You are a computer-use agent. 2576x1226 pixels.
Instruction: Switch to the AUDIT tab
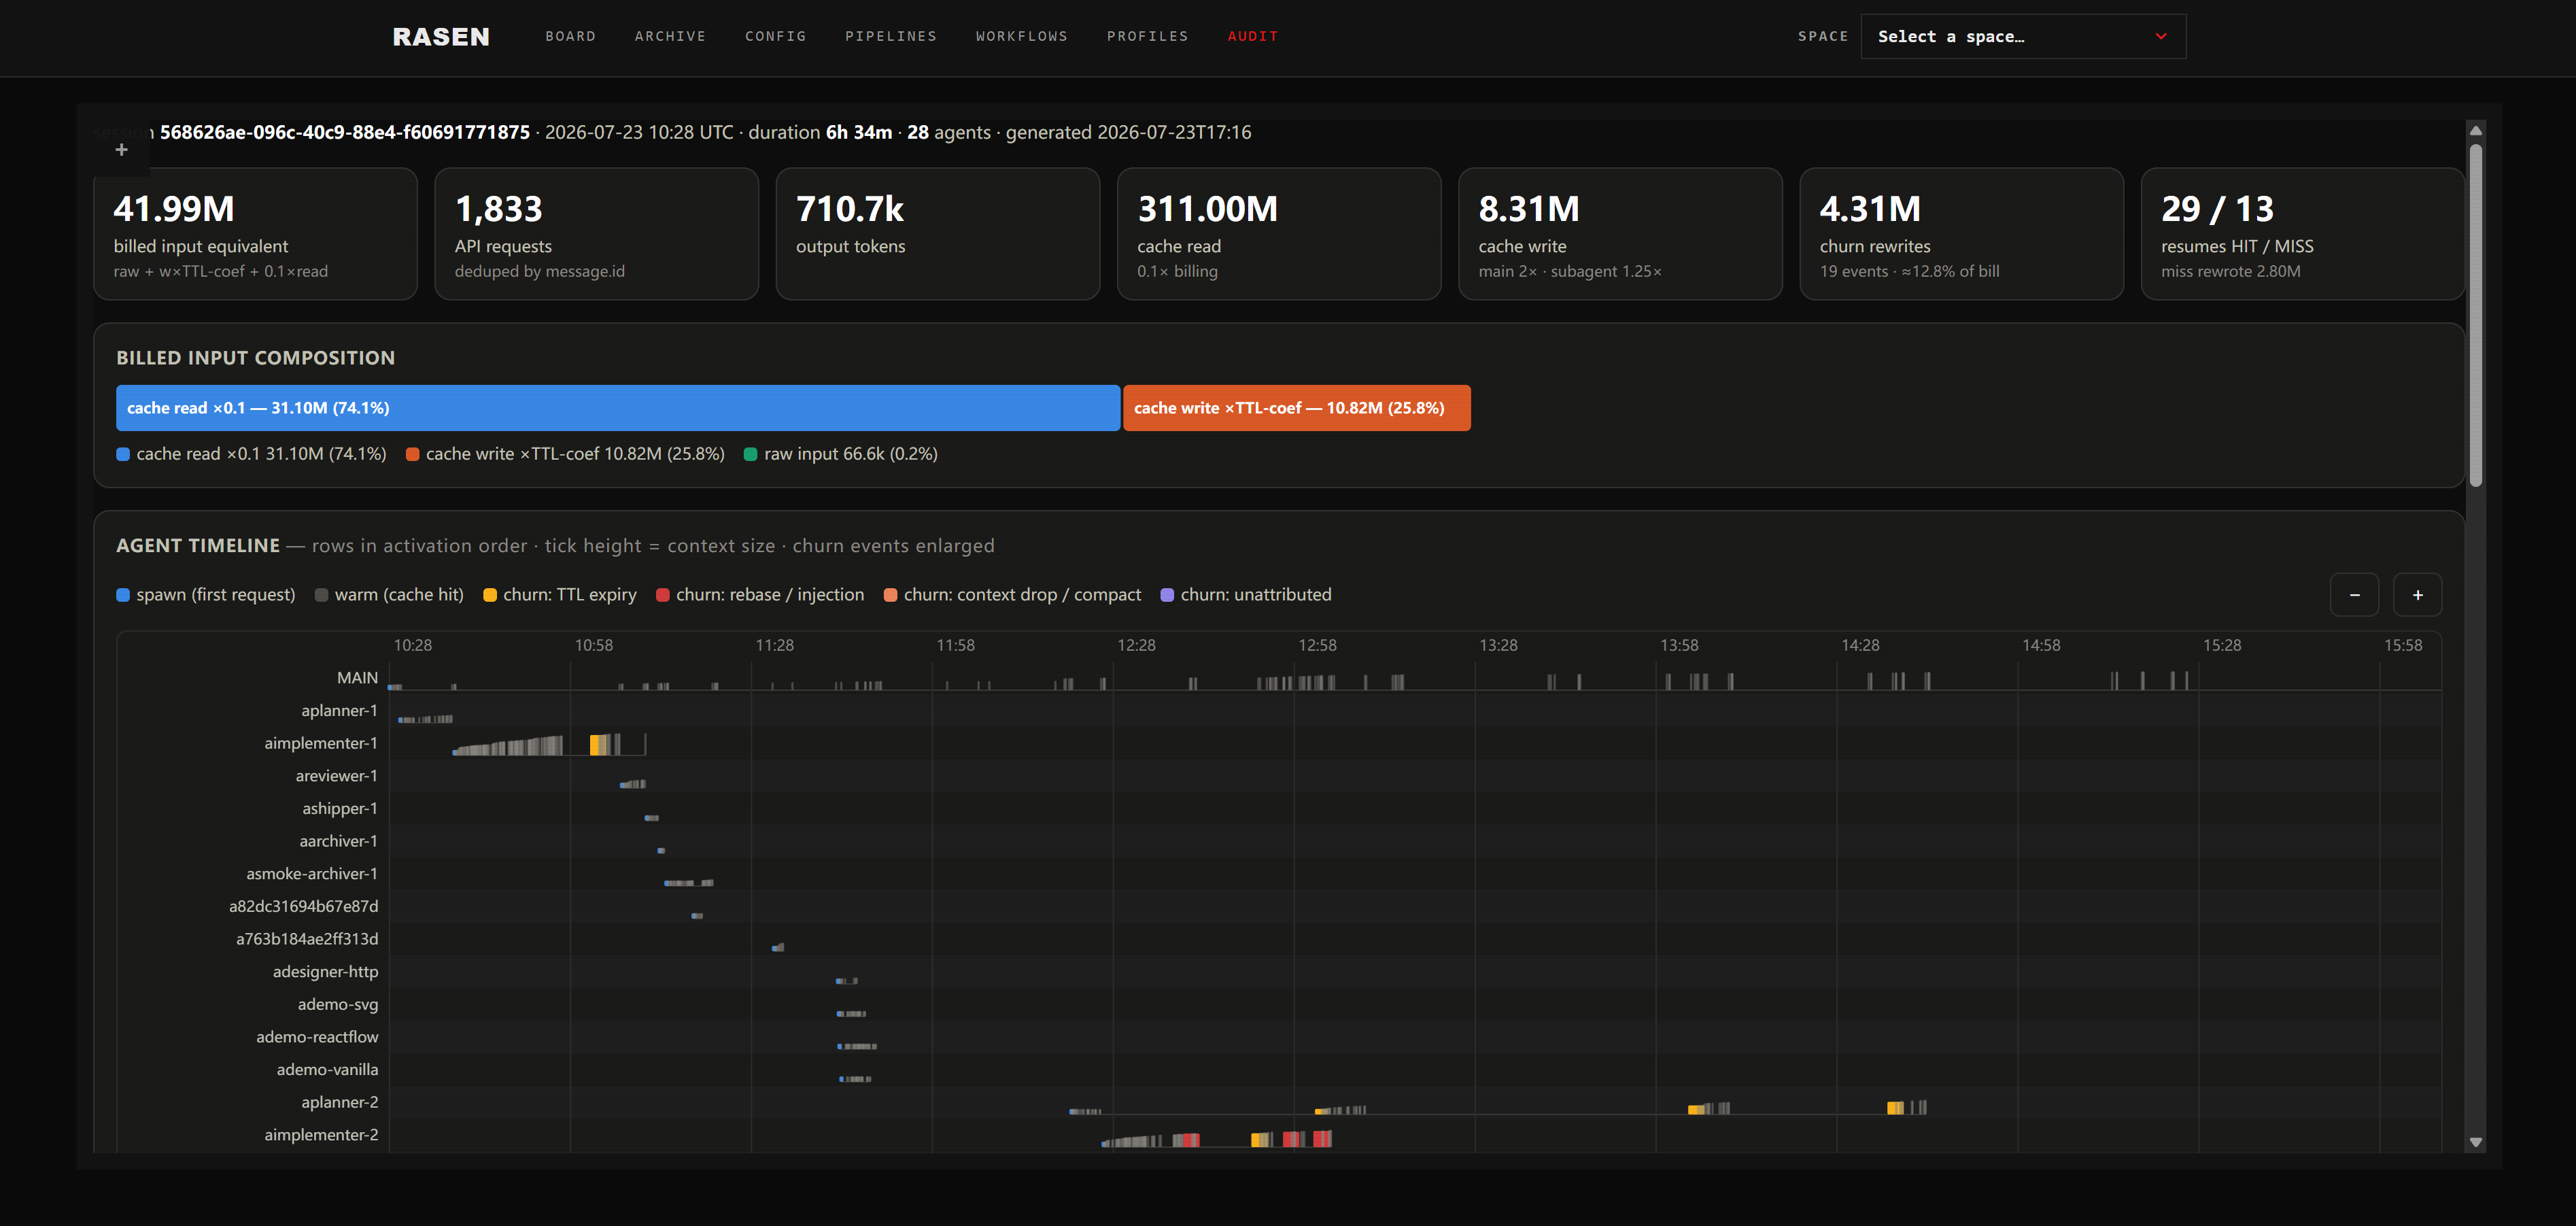1252,37
